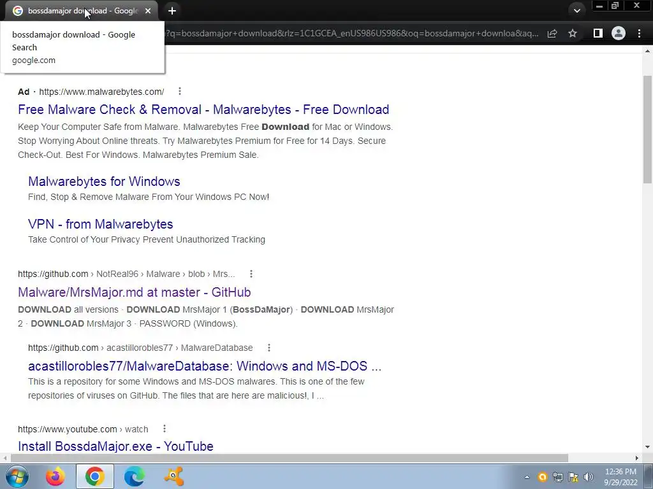The height and width of the screenshot is (489, 653).
Task: Launch Firefox from the taskbar
Action: [55, 476]
